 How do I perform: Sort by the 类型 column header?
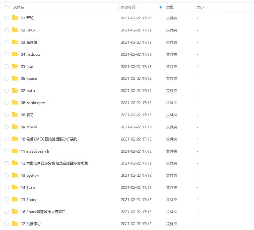(170, 7)
